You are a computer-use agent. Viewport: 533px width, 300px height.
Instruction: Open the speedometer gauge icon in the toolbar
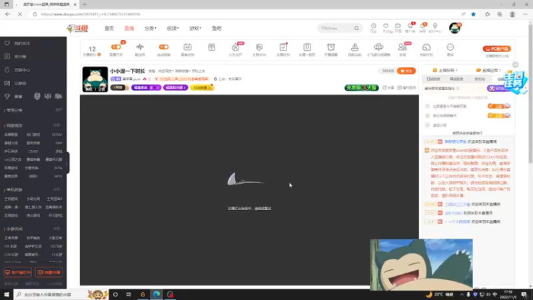click(x=426, y=47)
